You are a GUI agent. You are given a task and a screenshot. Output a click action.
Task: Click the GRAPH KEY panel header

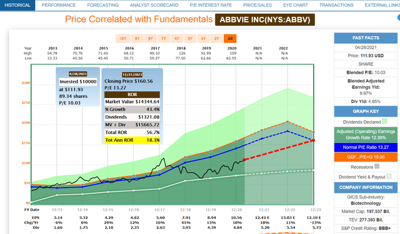click(366, 111)
